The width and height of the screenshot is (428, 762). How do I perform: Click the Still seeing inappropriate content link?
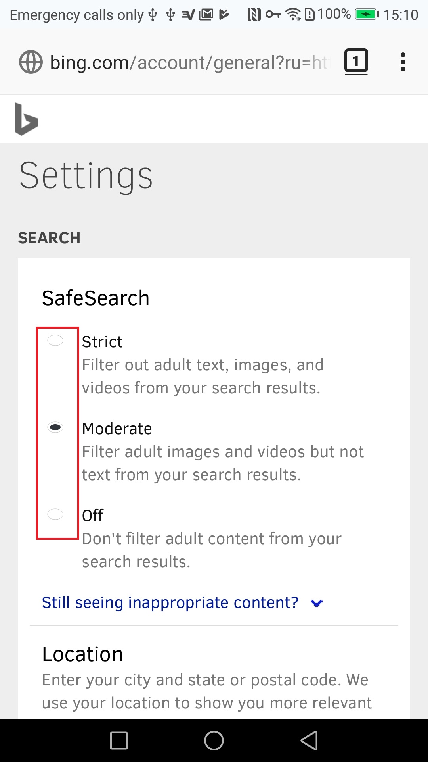coord(170,602)
